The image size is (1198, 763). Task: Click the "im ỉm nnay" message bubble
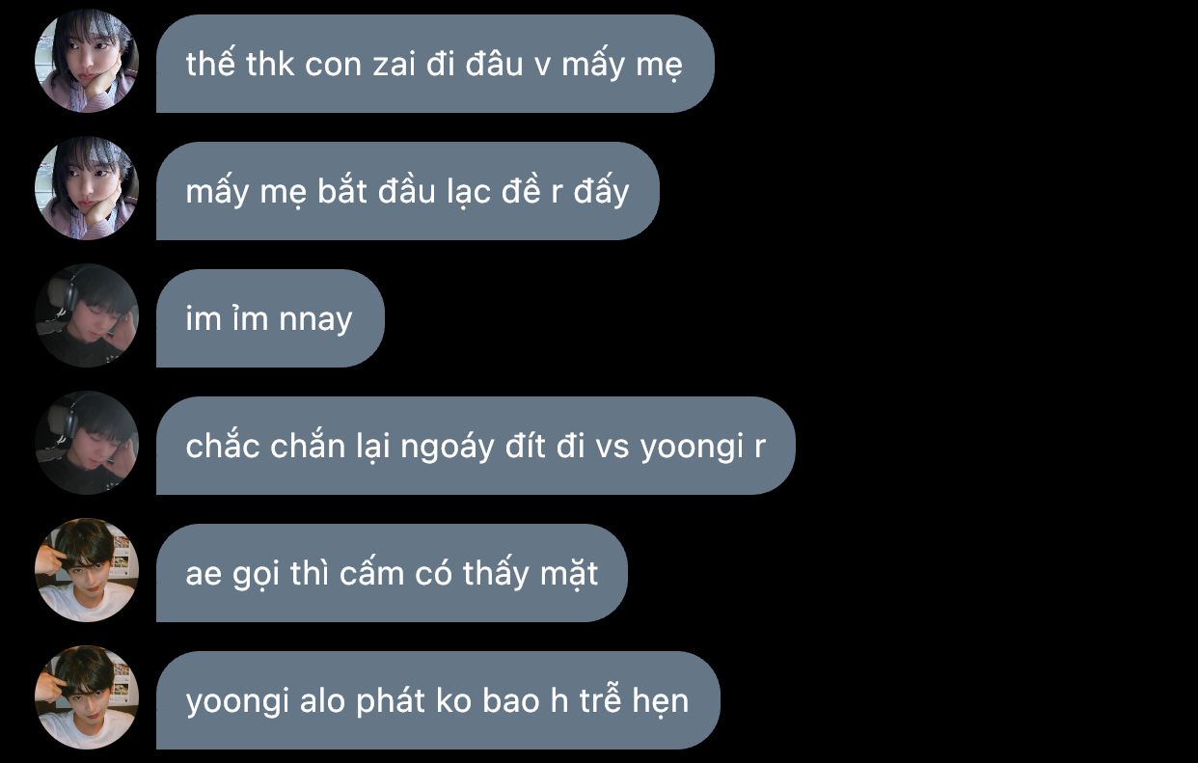click(270, 318)
